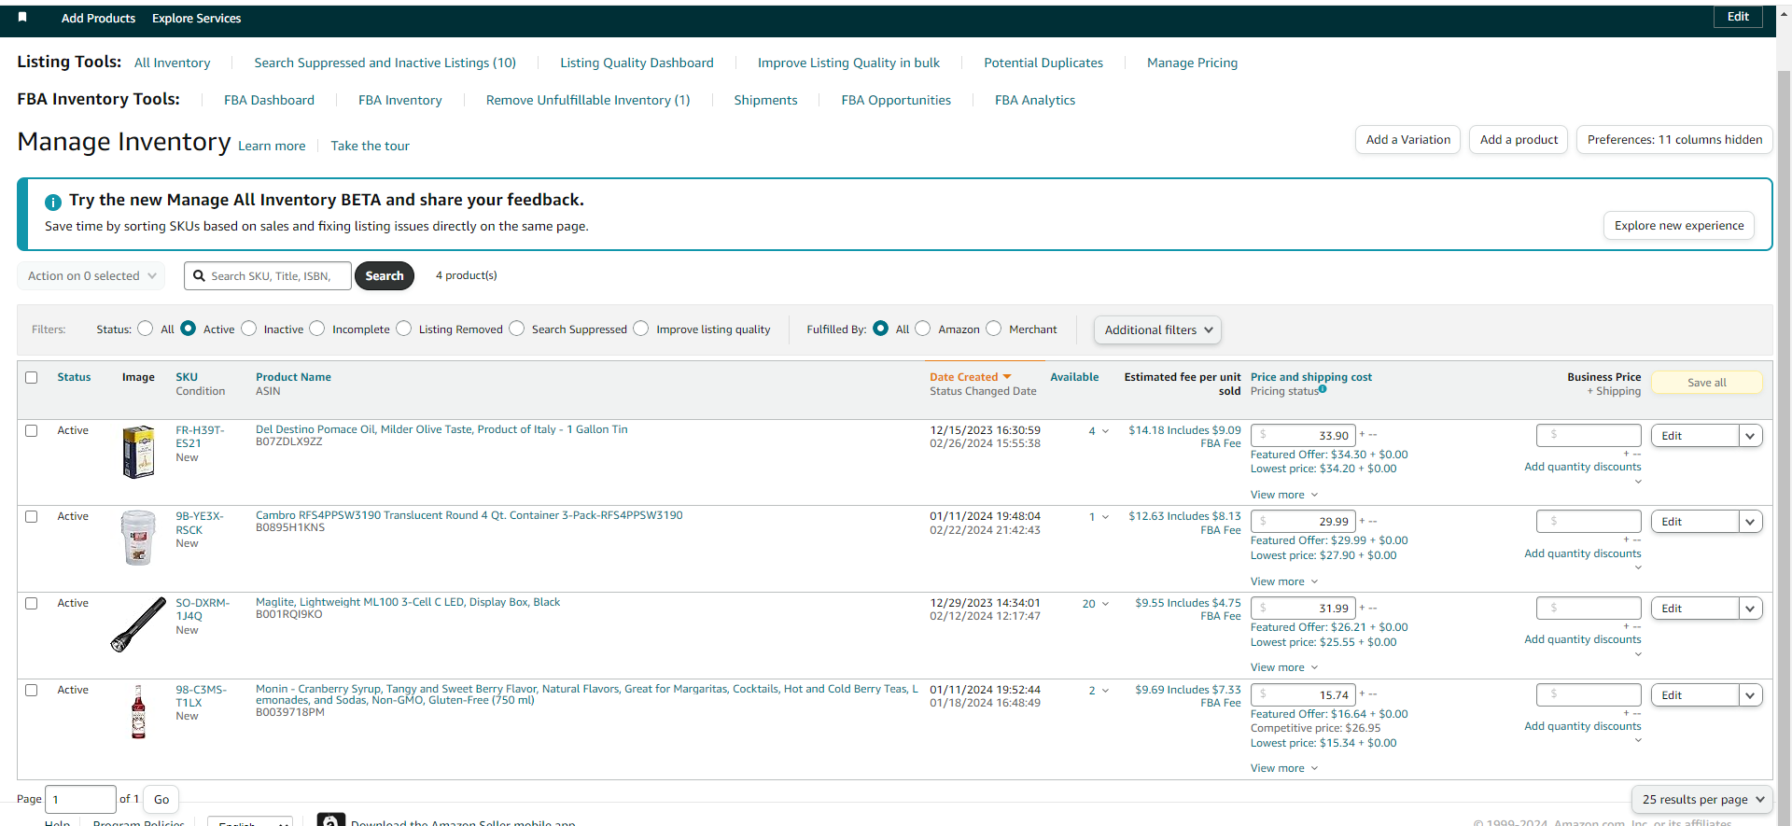
Task: Select the Incomplete status filter
Action: [317, 329]
